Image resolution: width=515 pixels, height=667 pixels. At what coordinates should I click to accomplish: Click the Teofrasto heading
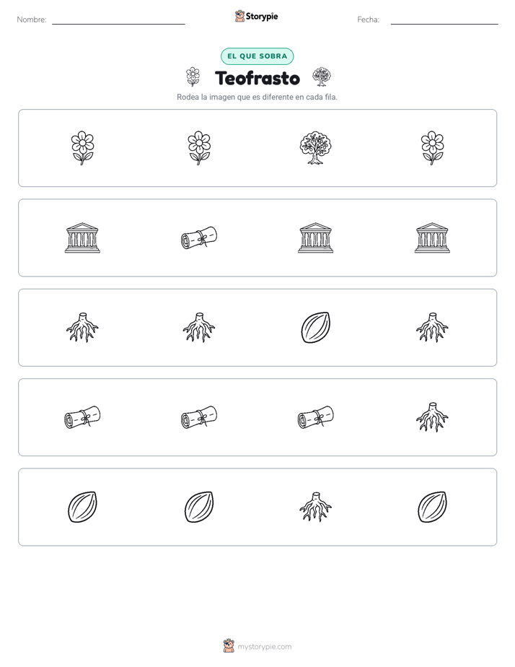coord(257,78)
